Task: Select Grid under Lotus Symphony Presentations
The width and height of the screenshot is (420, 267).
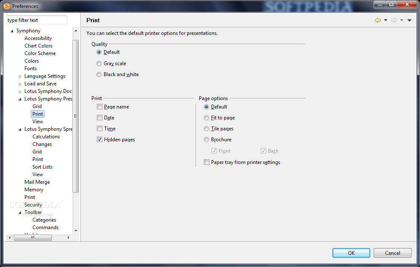Action: (x=37, y=106)
